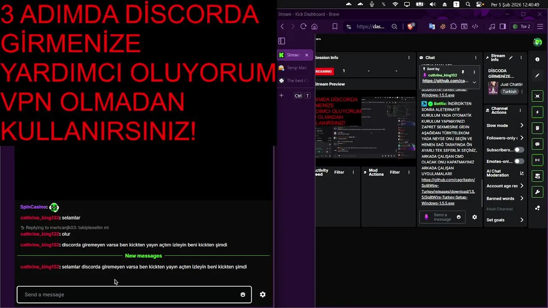
Task: Open pinned message three-dot menu
Action: coord(474,72)
